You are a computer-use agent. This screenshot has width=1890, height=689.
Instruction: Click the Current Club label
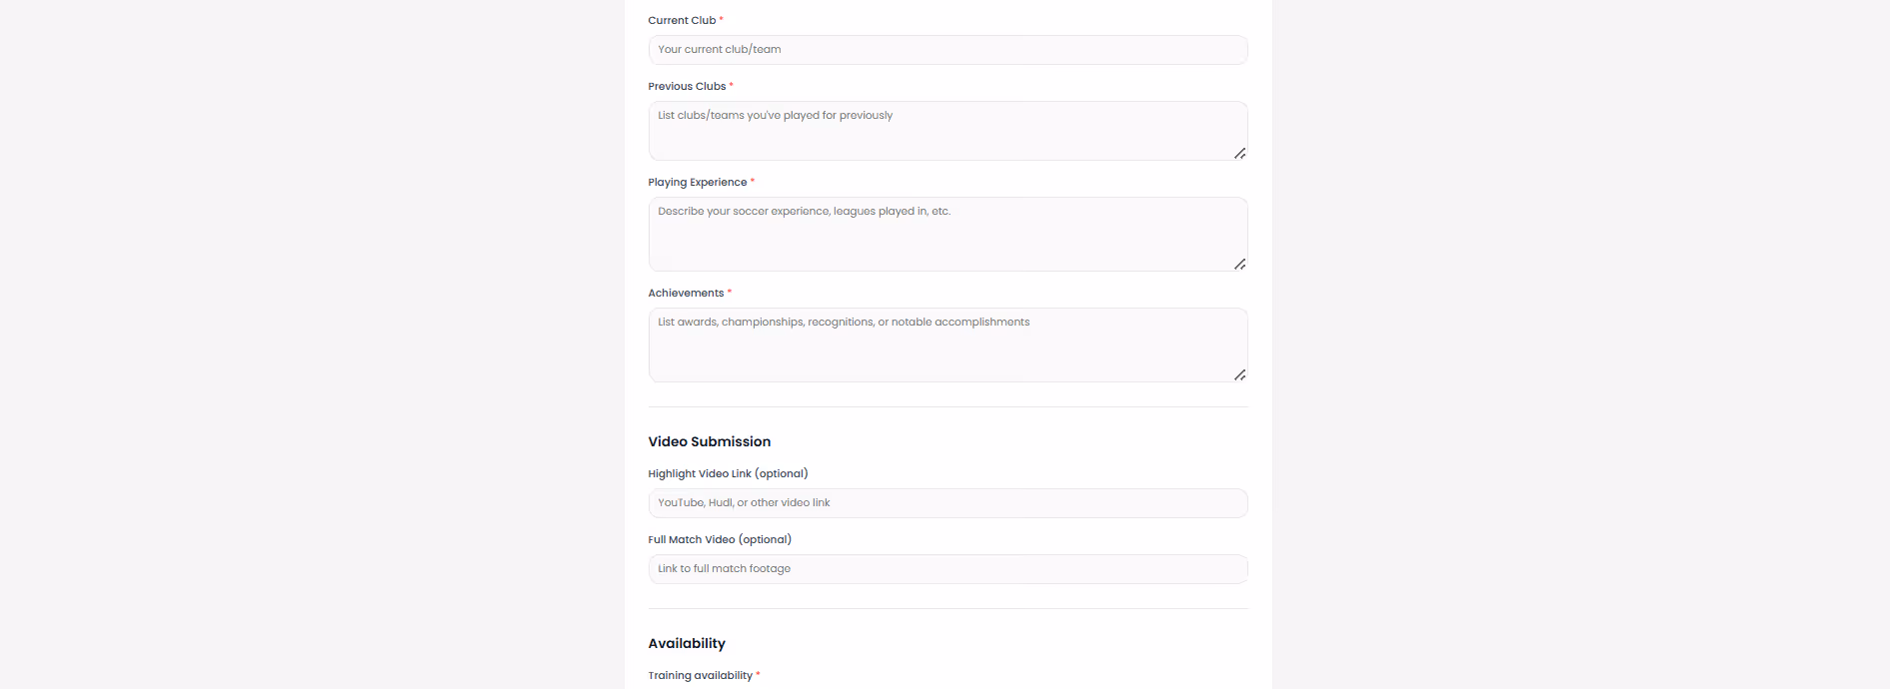pyautogui.click(x=682, y=20)
